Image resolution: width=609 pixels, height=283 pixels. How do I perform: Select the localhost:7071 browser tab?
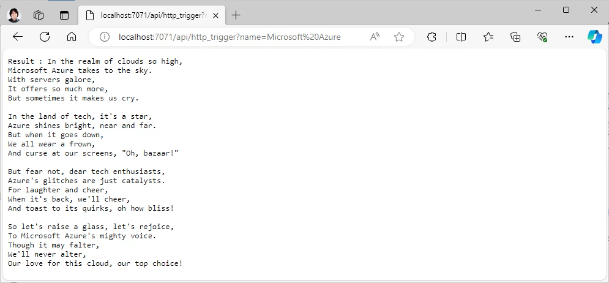(151, 15)
